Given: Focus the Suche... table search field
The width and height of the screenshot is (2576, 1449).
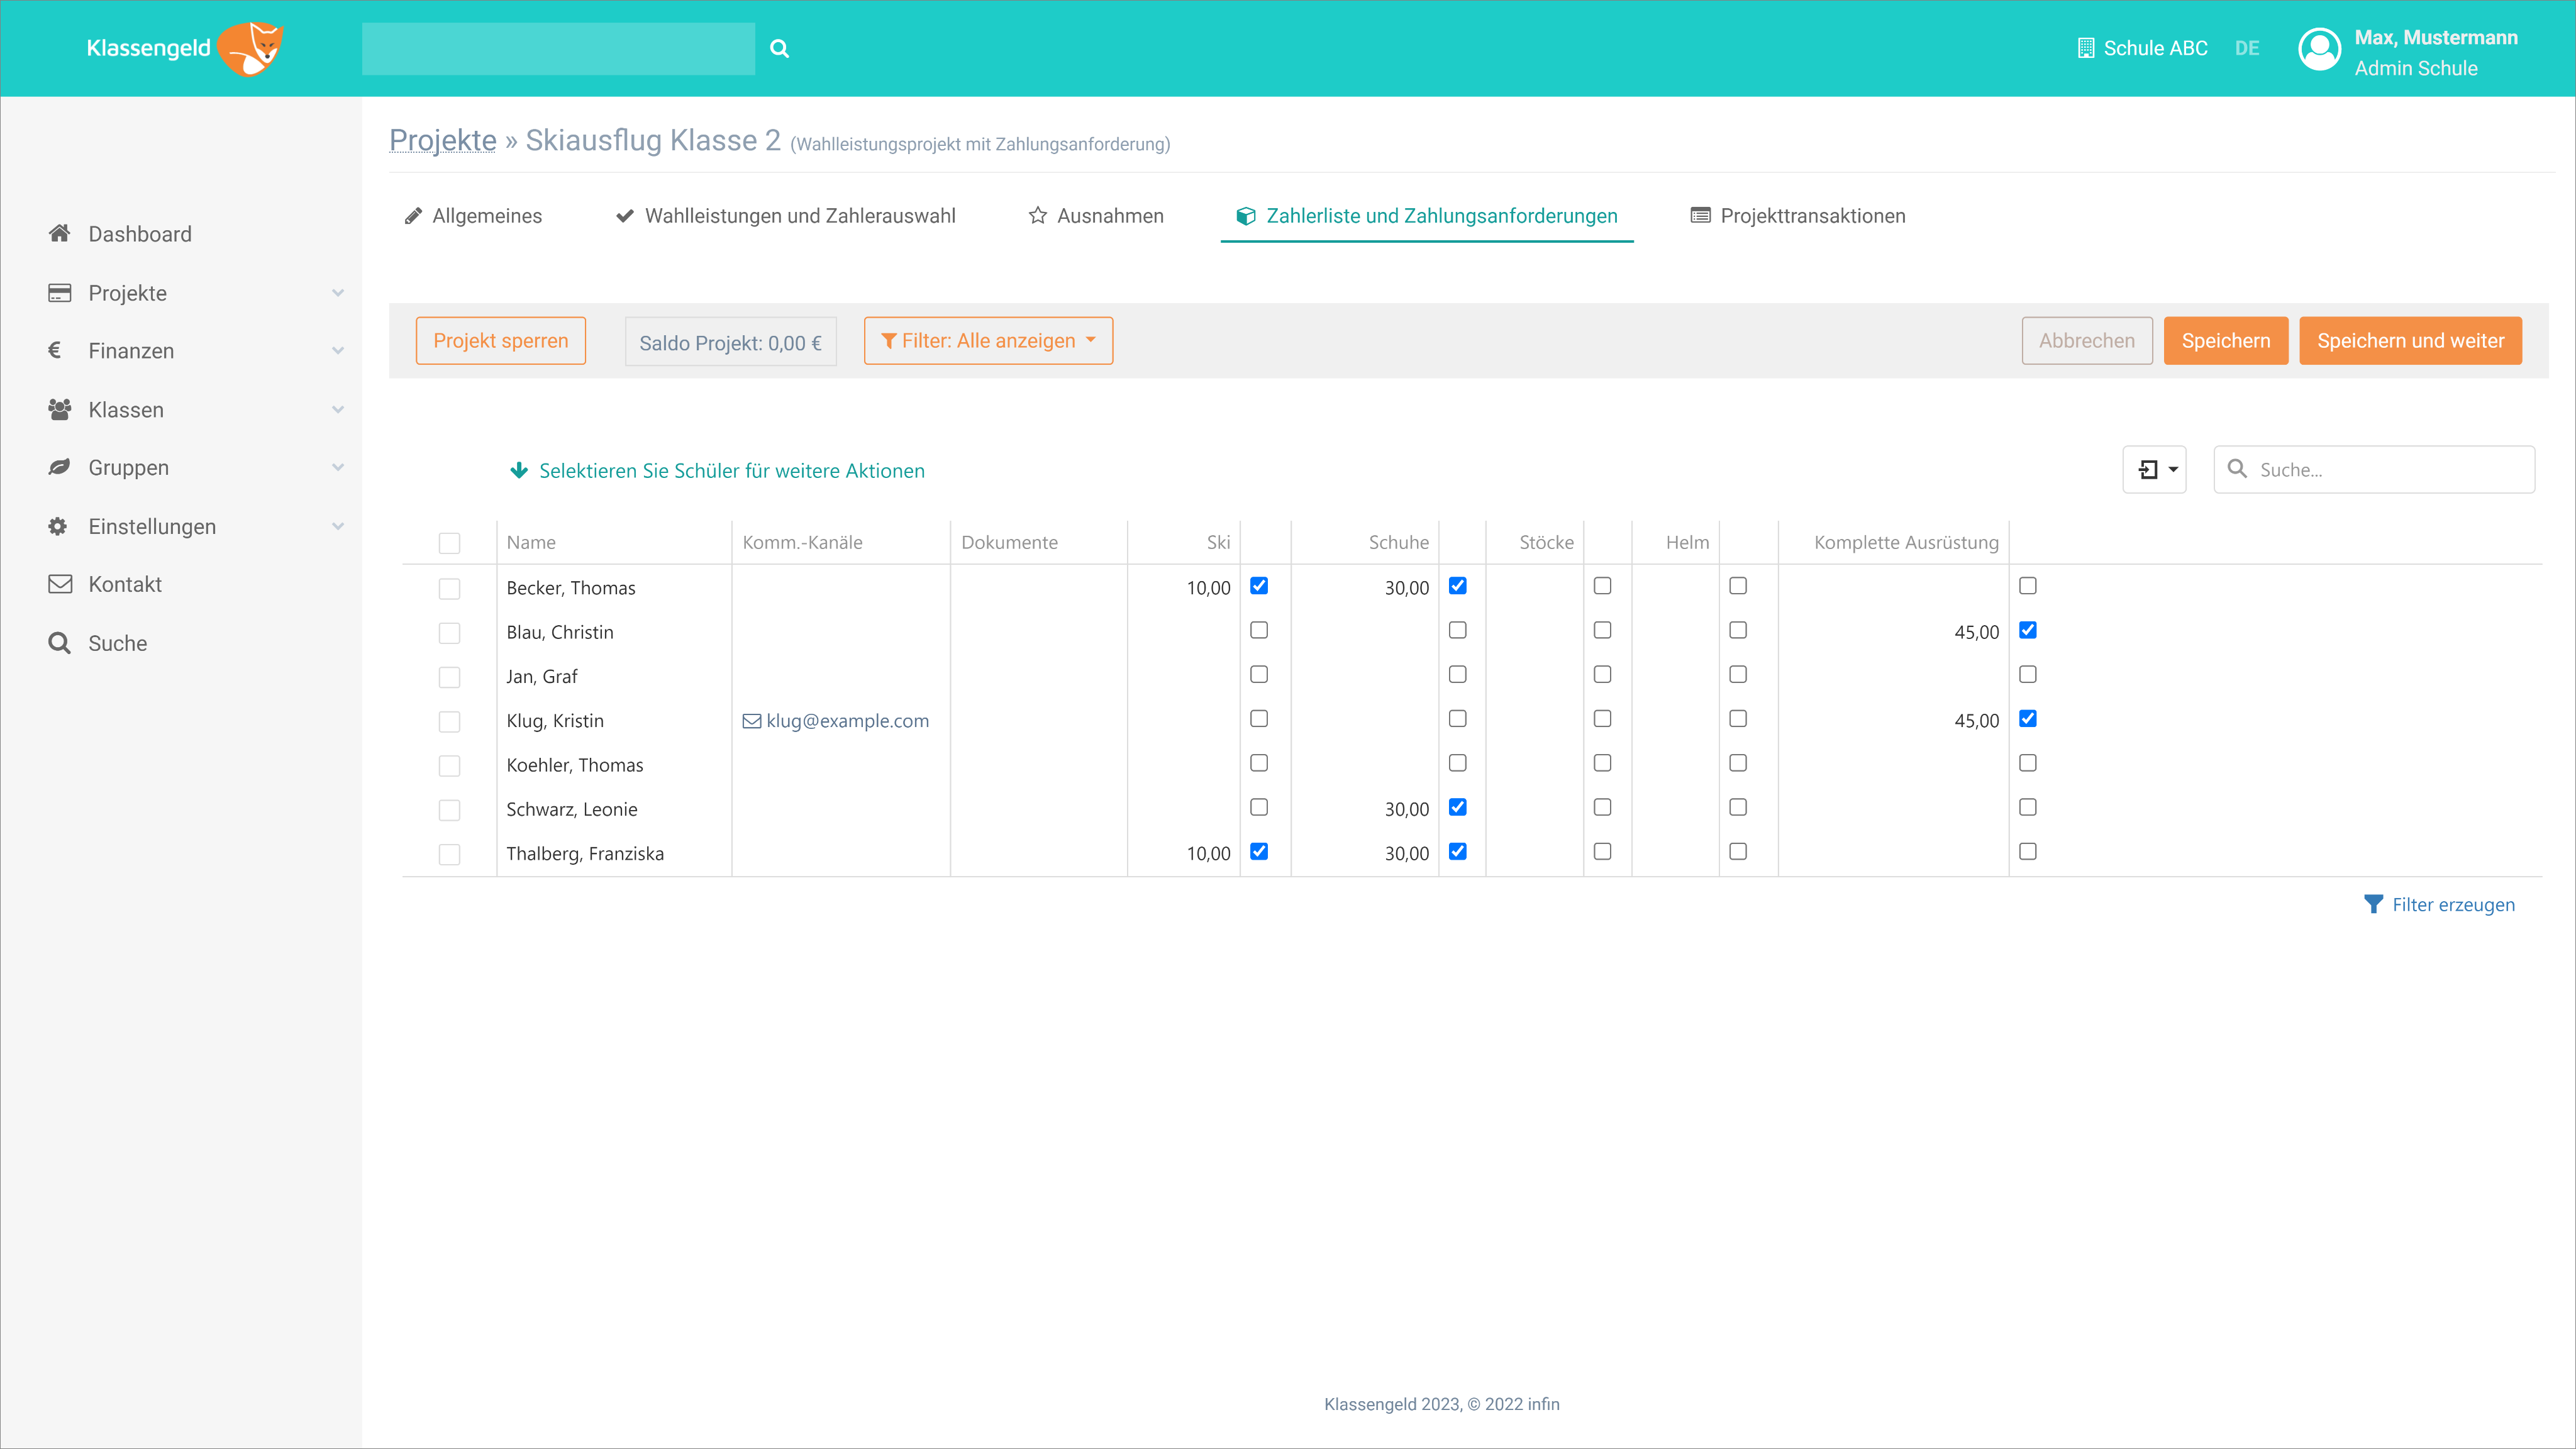Looking at the screenshot, I should tap(2374, 469).
